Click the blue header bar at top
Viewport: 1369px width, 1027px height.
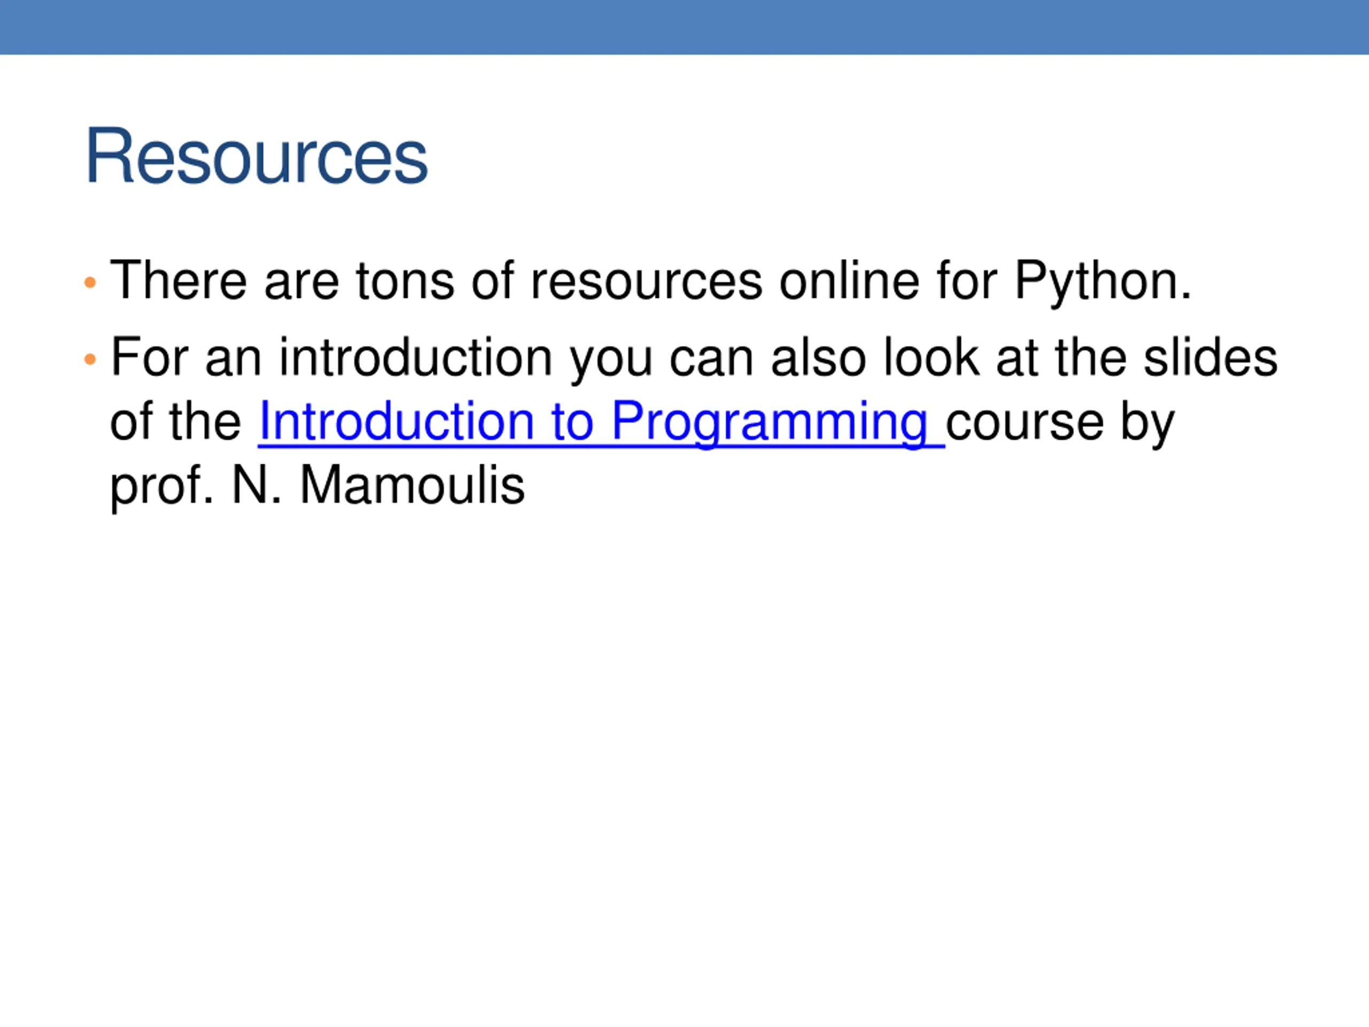point(684,27)
